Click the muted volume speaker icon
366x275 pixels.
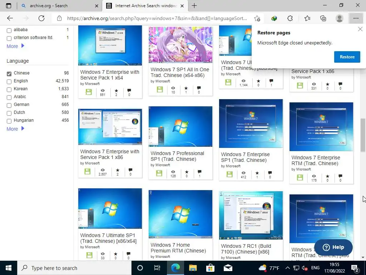(305, 268)
